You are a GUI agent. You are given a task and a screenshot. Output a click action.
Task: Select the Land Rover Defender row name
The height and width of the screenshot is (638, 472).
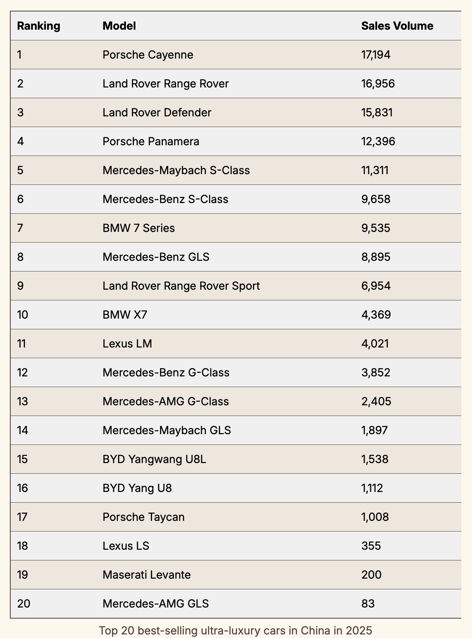point(157,112)
